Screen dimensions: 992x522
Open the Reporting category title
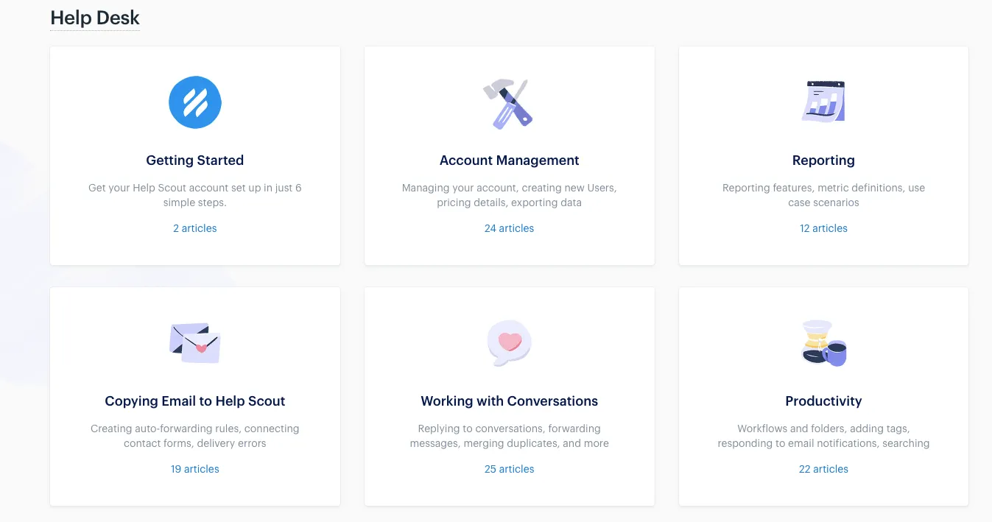point(823,161)
